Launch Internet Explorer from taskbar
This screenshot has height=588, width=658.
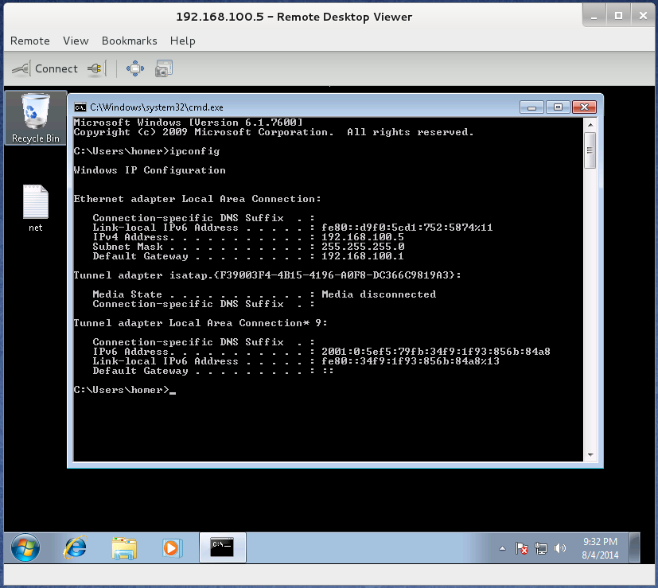click(75, 547)
